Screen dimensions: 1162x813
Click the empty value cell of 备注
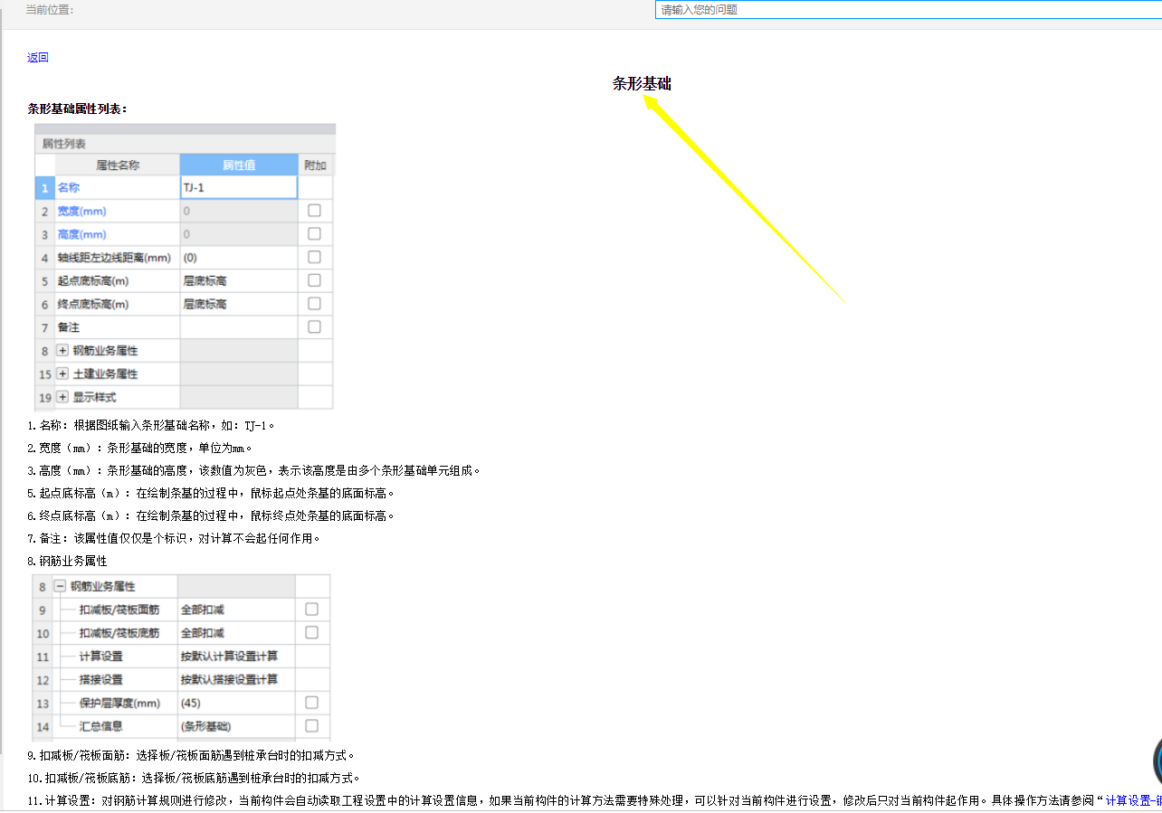(x=239, y=327)
